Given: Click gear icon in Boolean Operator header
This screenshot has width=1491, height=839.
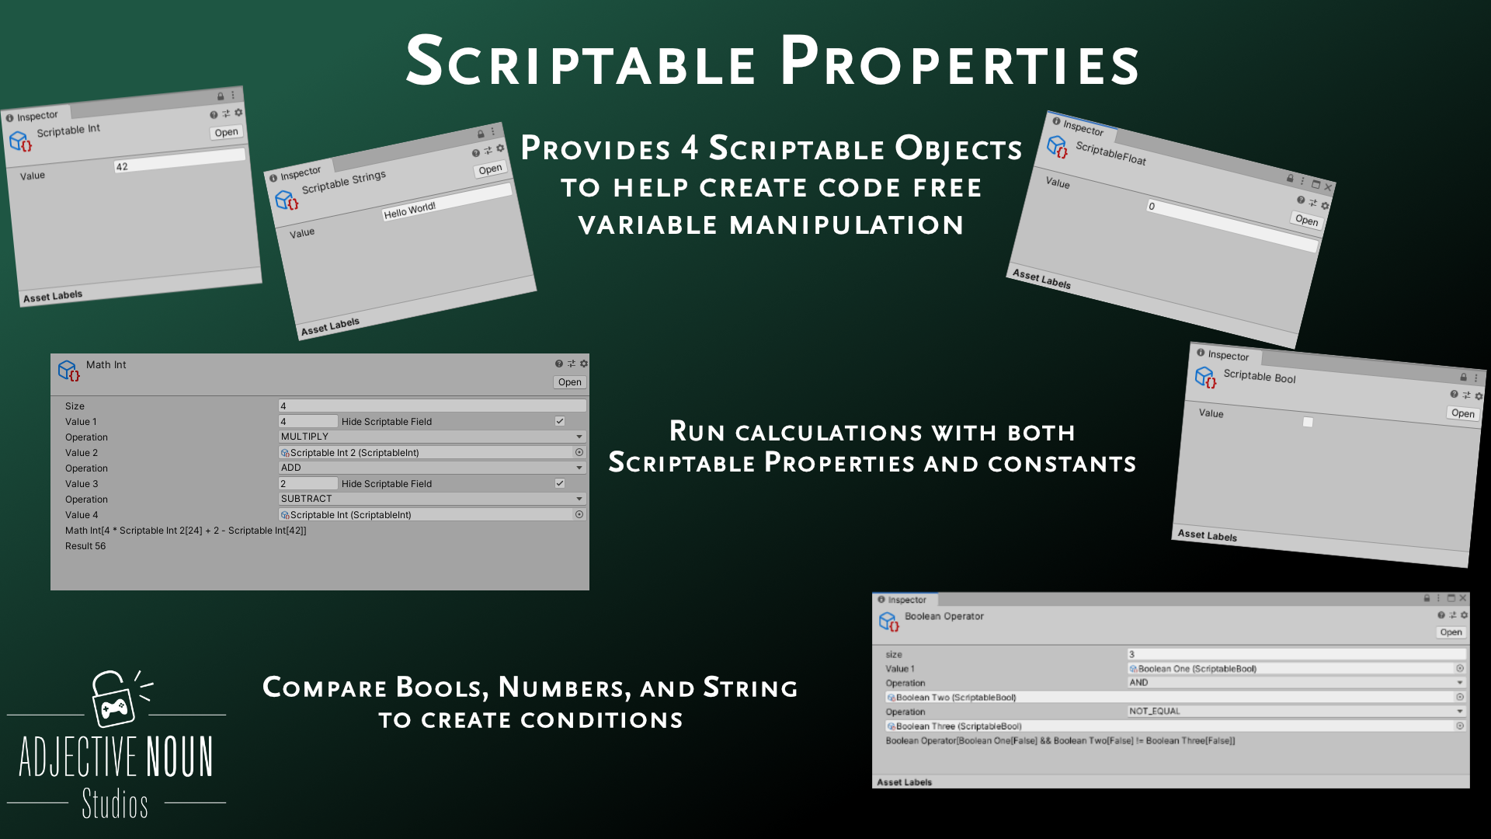Looking at the screenshot, I should coord(1465,614).
